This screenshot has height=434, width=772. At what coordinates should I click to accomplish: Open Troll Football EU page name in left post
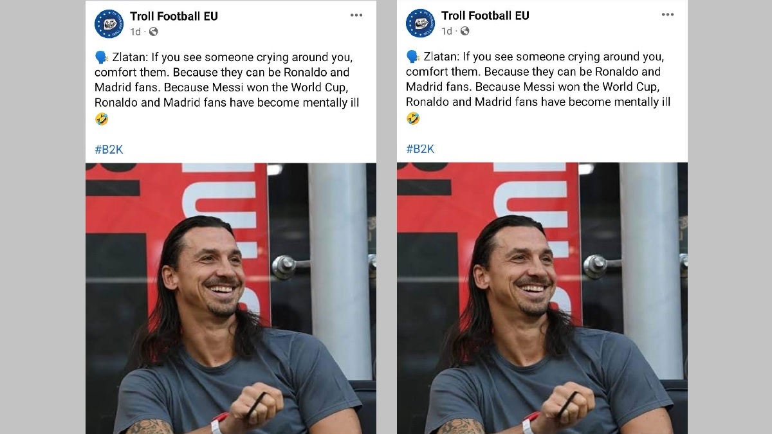pyautogui.click(x=174, y=16)
